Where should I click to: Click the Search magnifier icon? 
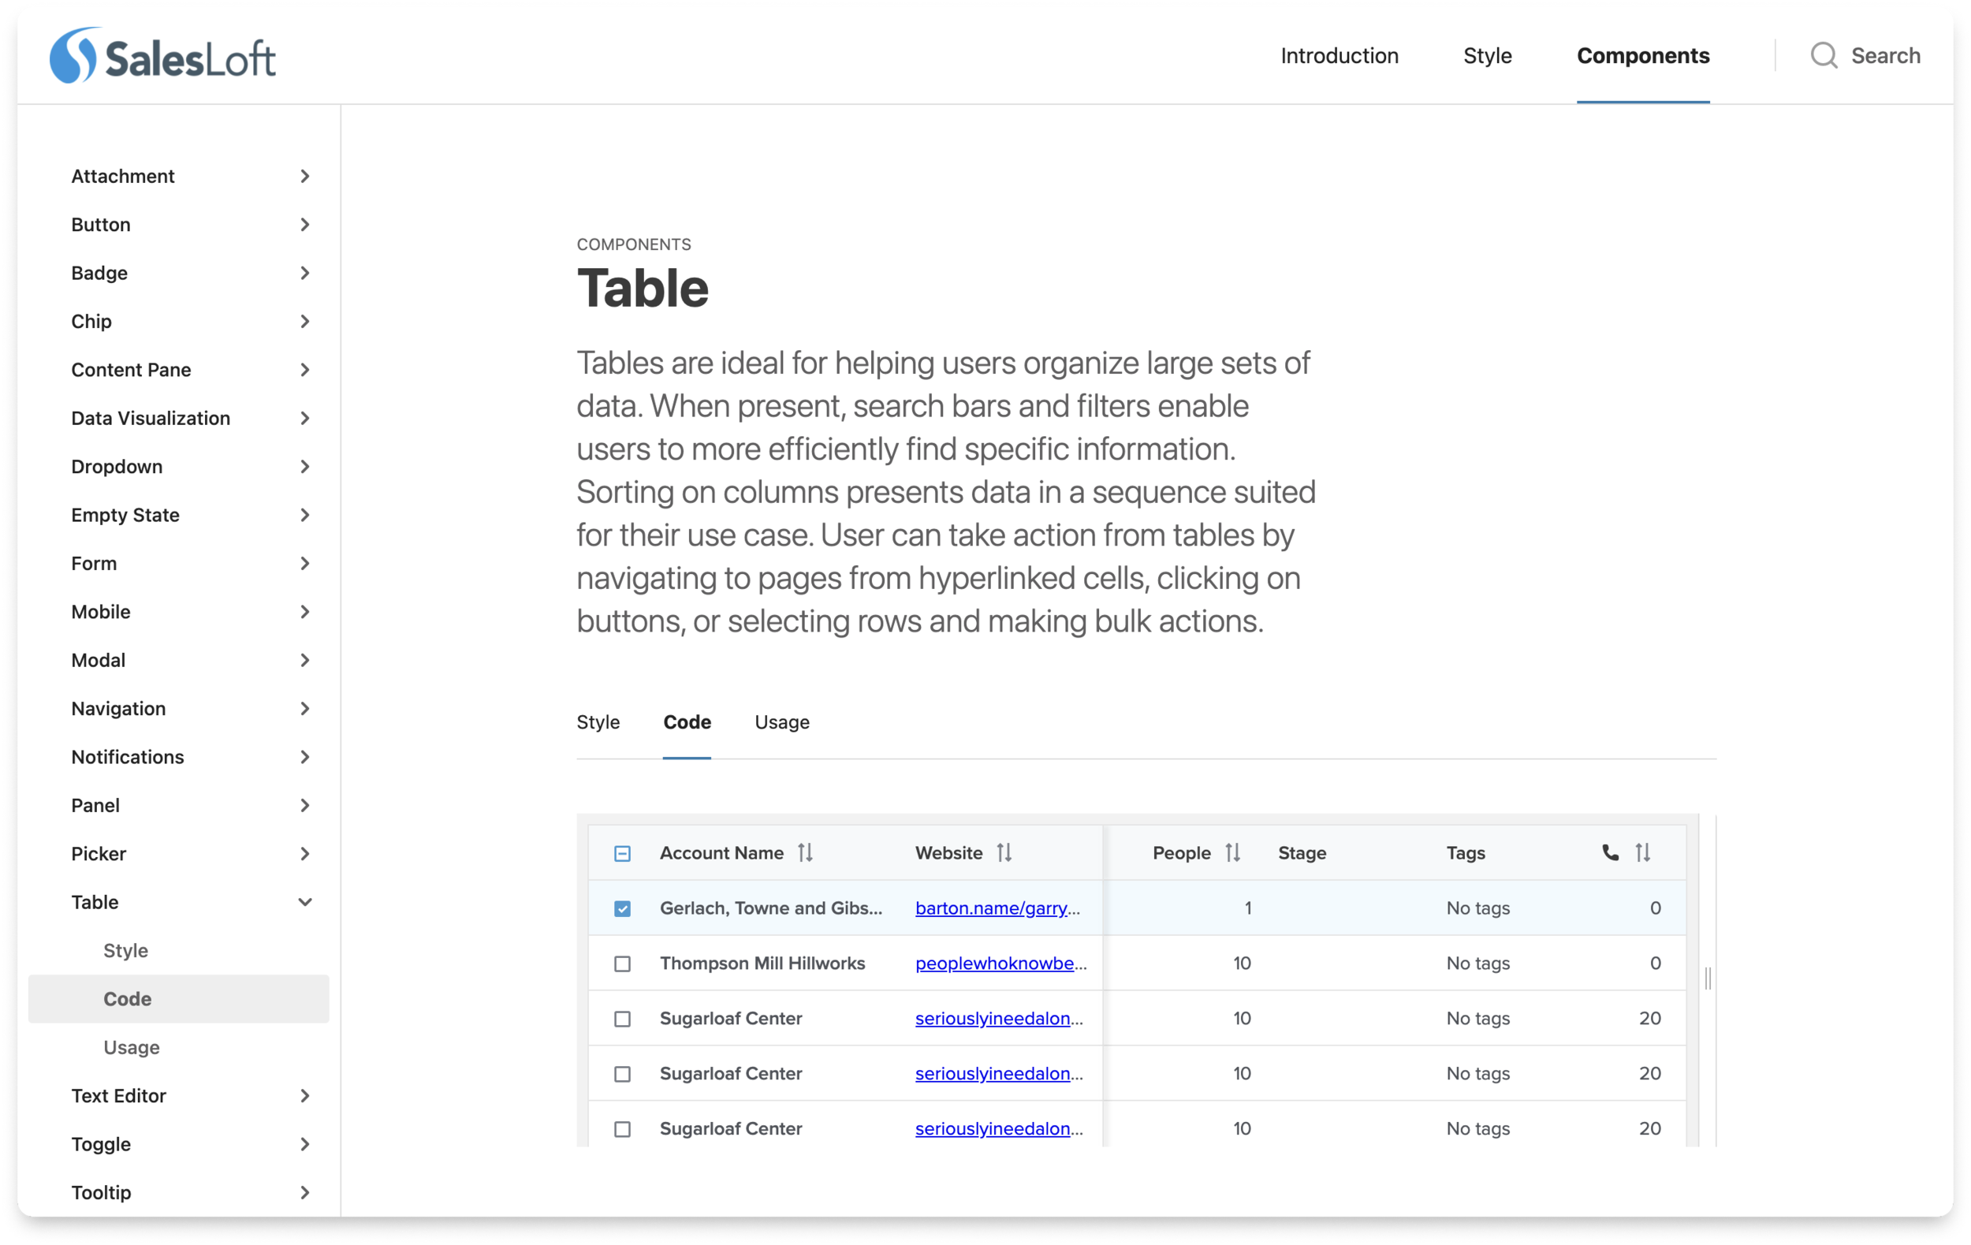point(1823,56)
